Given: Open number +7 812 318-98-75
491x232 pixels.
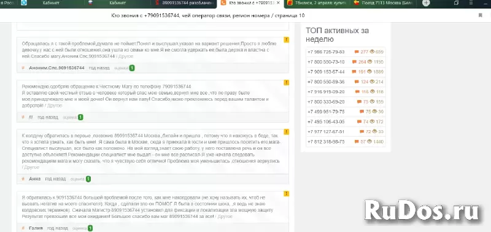Looking at the screenshot, I should tap(326, 142).
